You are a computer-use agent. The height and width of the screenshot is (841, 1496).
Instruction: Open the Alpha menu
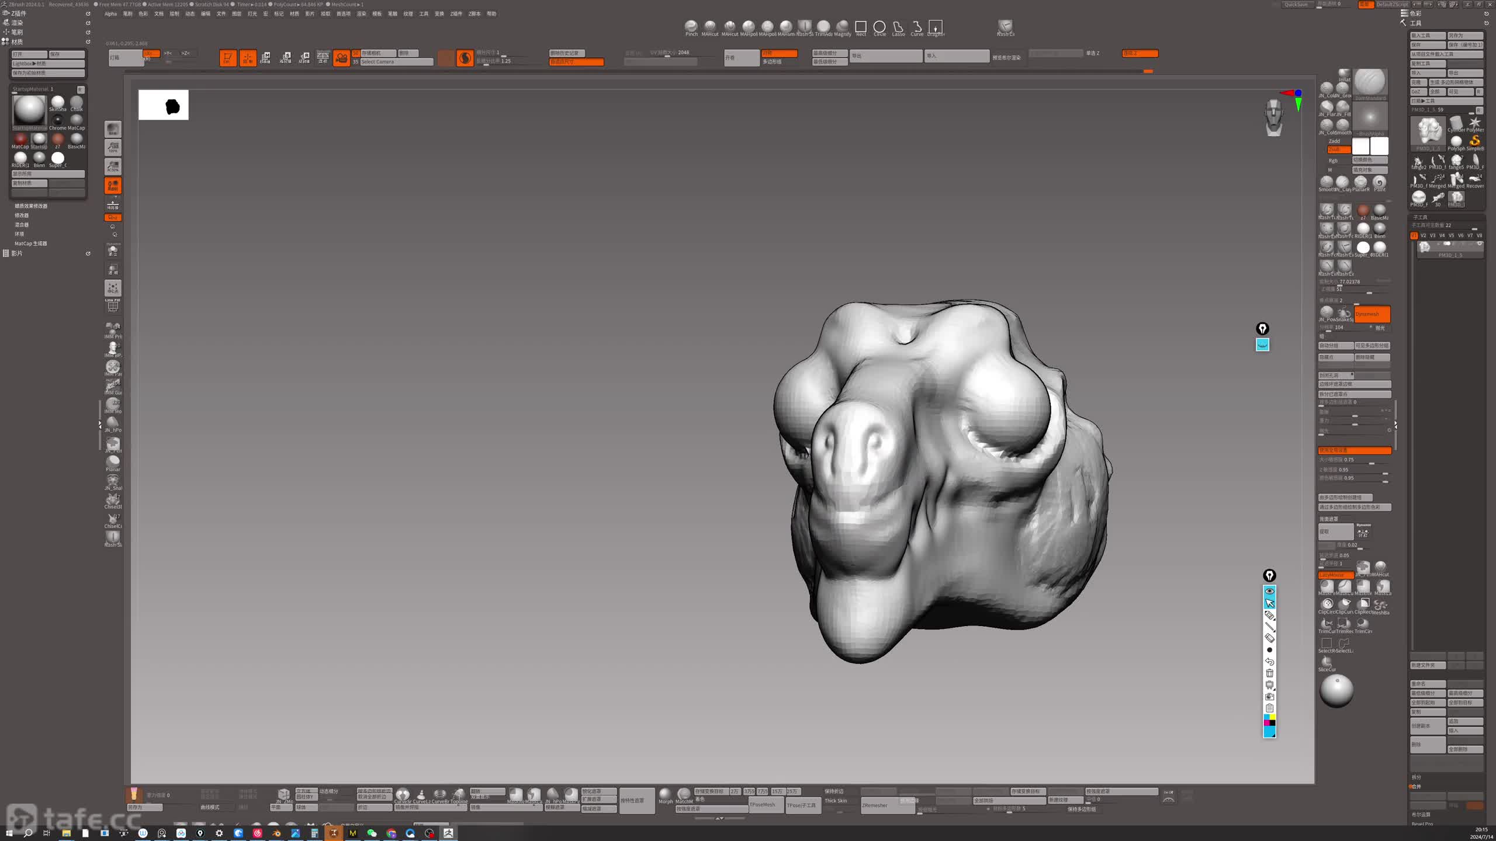coord(110,14)
